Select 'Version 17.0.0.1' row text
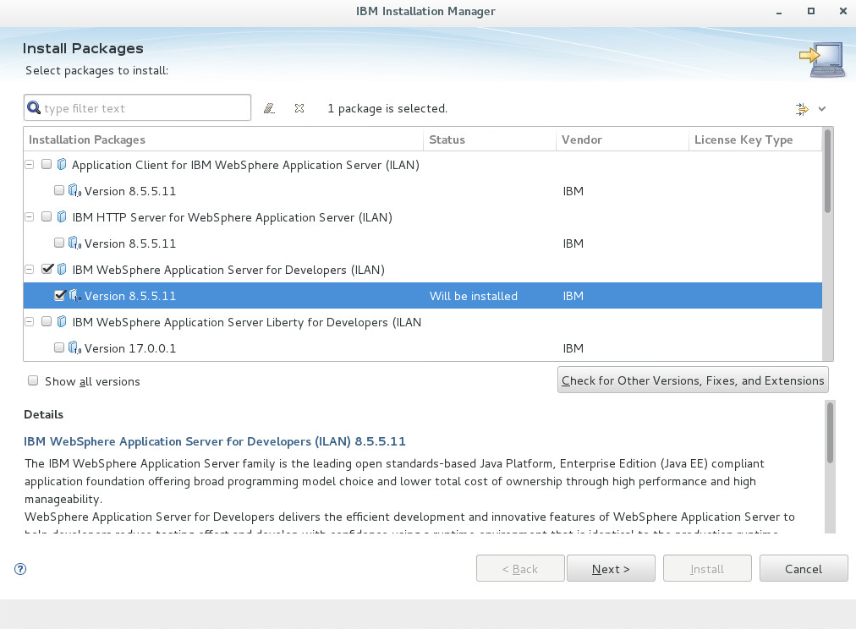Viewport: 856px width, 629px height. click(130, 348)
